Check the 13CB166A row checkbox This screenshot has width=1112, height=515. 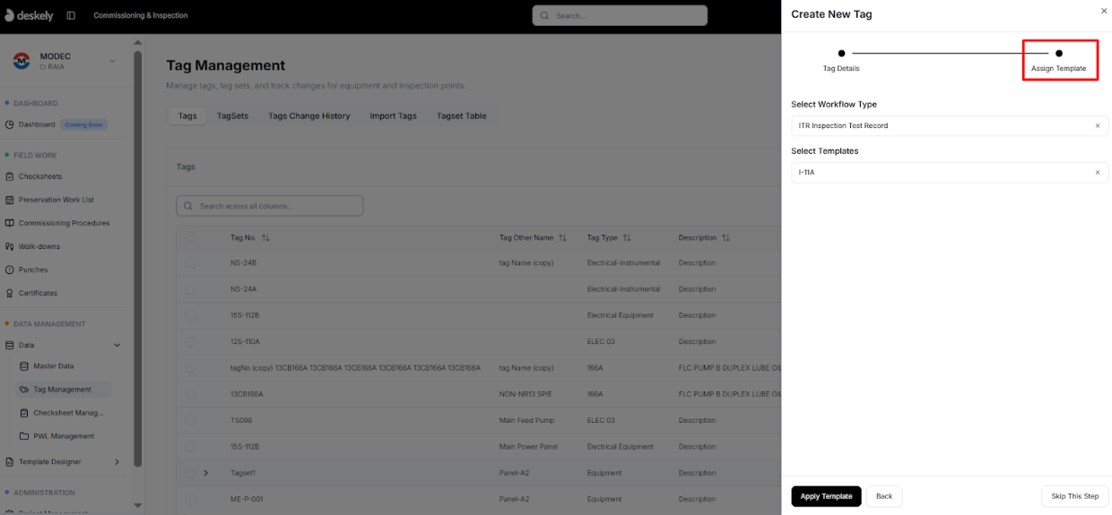pyautogui.click(x=190, y=394)
